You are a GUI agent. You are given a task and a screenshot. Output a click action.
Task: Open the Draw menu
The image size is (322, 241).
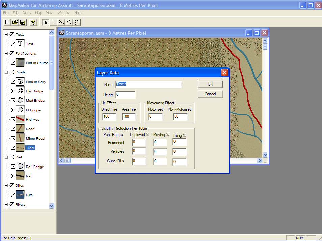tap(27, 13)
